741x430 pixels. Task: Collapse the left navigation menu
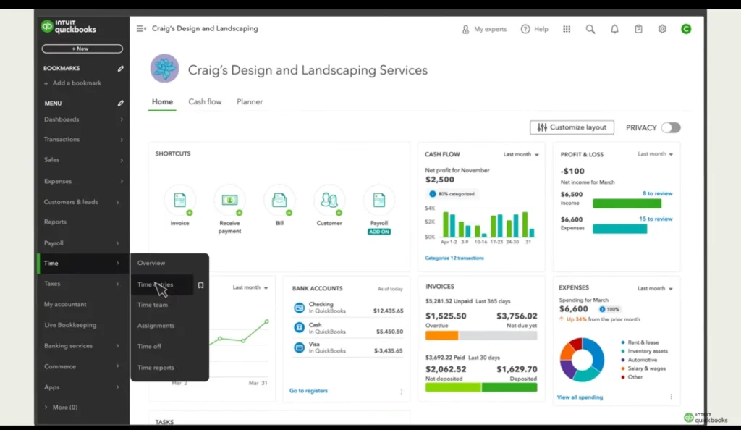[x=141, y=29]
